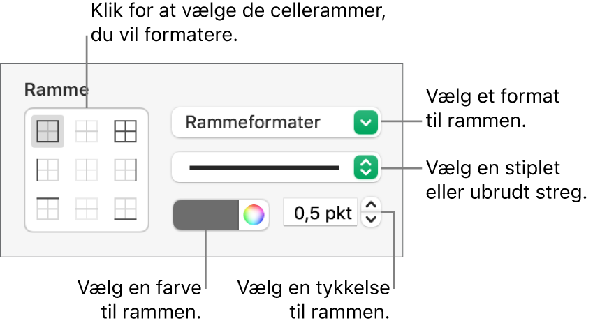The image size is (593, 330).
Task: Click the Ramme section heading
Action: (x=56, y=89)
